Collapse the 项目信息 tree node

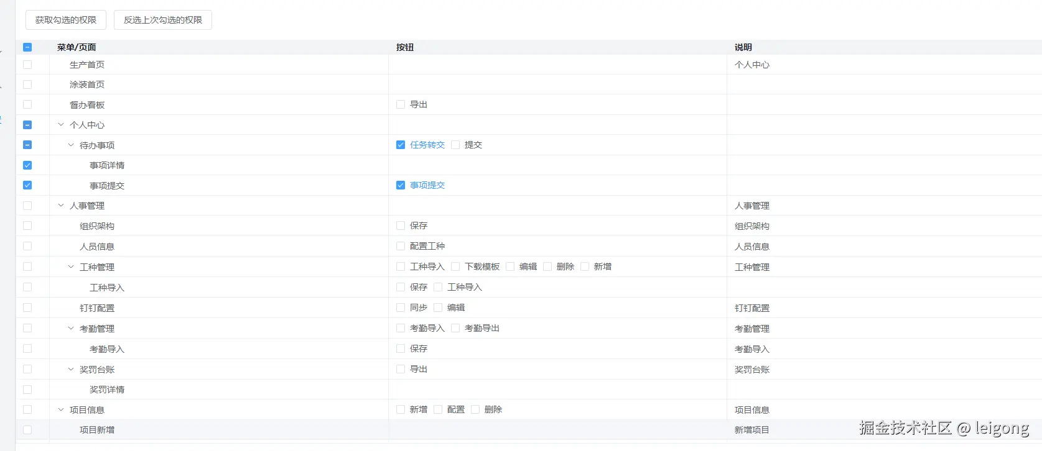61,409
